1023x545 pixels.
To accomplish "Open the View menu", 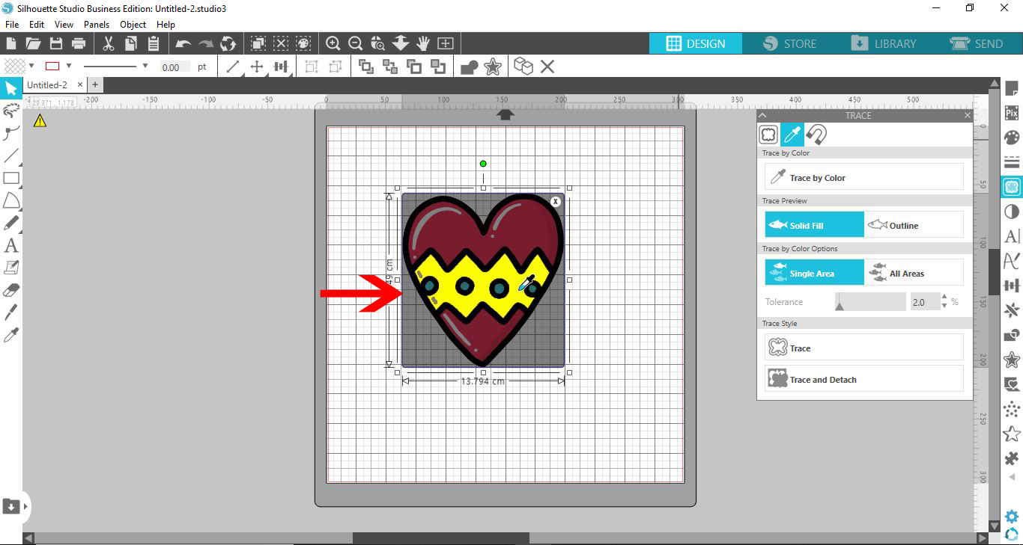I will click(x=64, y=25).
